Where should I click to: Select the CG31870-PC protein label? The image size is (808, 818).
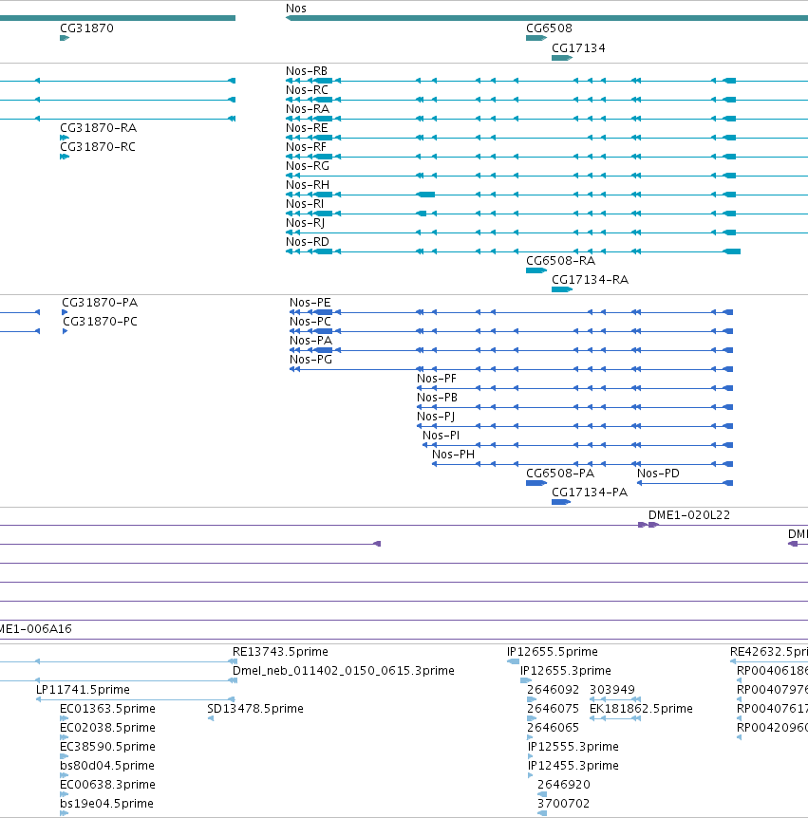(x=101, y=322)
